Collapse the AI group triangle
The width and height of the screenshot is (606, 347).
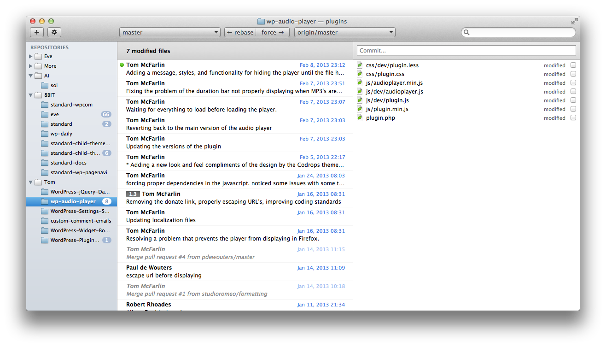(31, 76)
